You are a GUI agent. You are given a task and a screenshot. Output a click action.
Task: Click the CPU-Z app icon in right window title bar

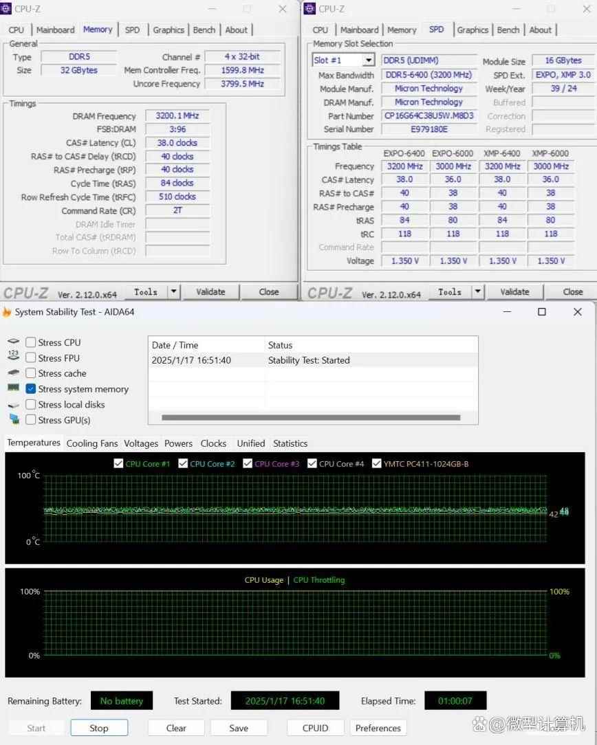(310, 8)
